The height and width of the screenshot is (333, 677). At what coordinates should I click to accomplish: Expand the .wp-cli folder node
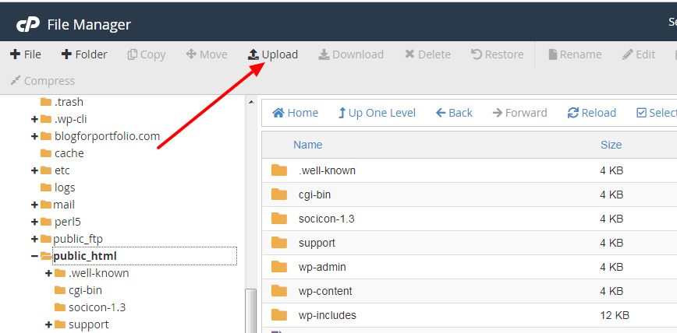pos(34,119)
